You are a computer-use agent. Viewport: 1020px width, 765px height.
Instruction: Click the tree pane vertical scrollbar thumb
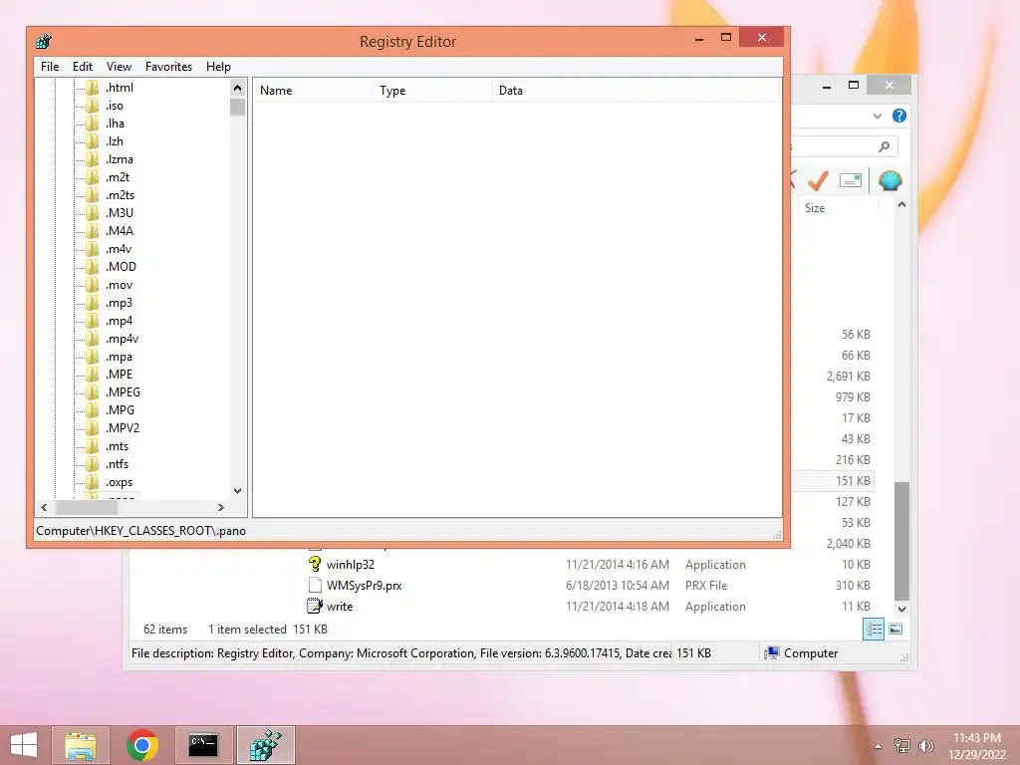click(x=237, y=107)
